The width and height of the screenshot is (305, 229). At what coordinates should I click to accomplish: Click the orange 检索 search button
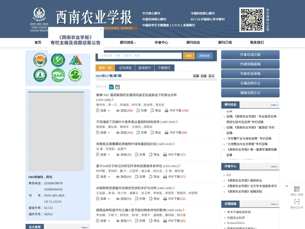point(189,56)
